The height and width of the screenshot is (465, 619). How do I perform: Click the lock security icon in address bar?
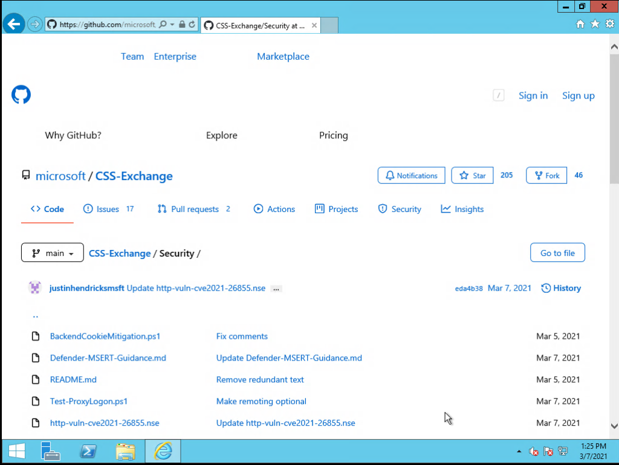pos(182,24)
